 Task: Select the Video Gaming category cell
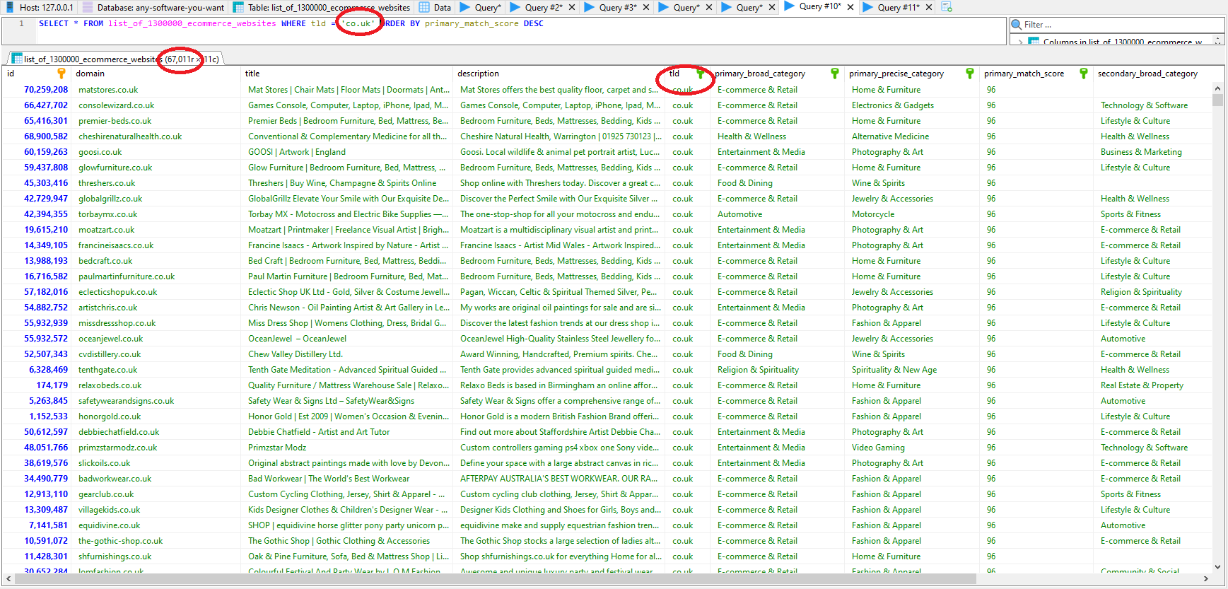coord(912,448)
